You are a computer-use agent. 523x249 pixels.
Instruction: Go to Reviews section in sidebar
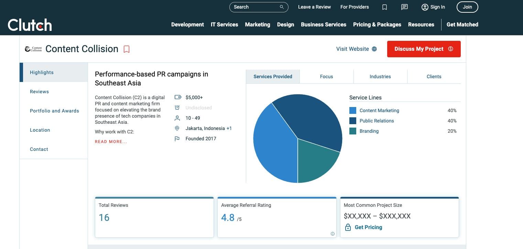(x=54, y=92)
